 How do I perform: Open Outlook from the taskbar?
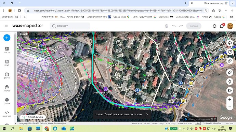coord(64,129)
